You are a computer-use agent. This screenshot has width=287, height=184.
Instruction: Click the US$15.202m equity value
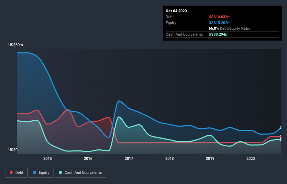(220, 23)
